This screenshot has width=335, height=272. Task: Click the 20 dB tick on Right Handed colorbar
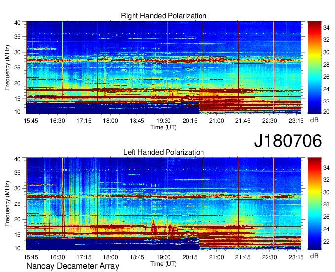tap(326, 111)
